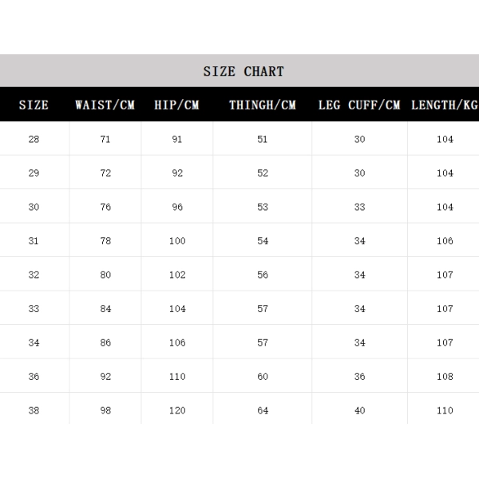Click leg cuff value 40 for size 38
Viewport: 479px width, 479px height.
coord(360,410)
